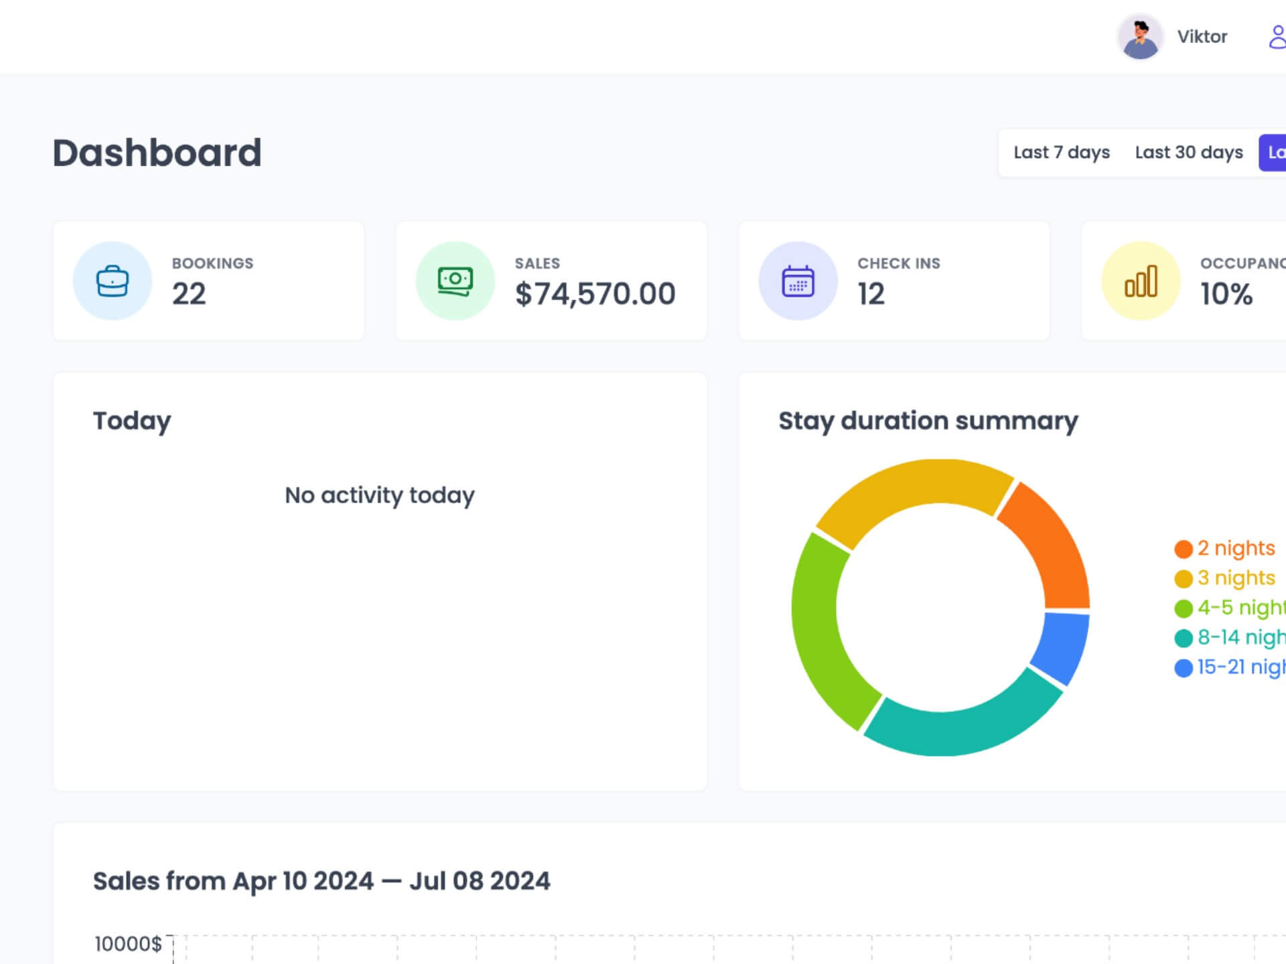Click the Viktor username text
The height and width of the screenshot is (964, 1286).
pos(1202,37)
